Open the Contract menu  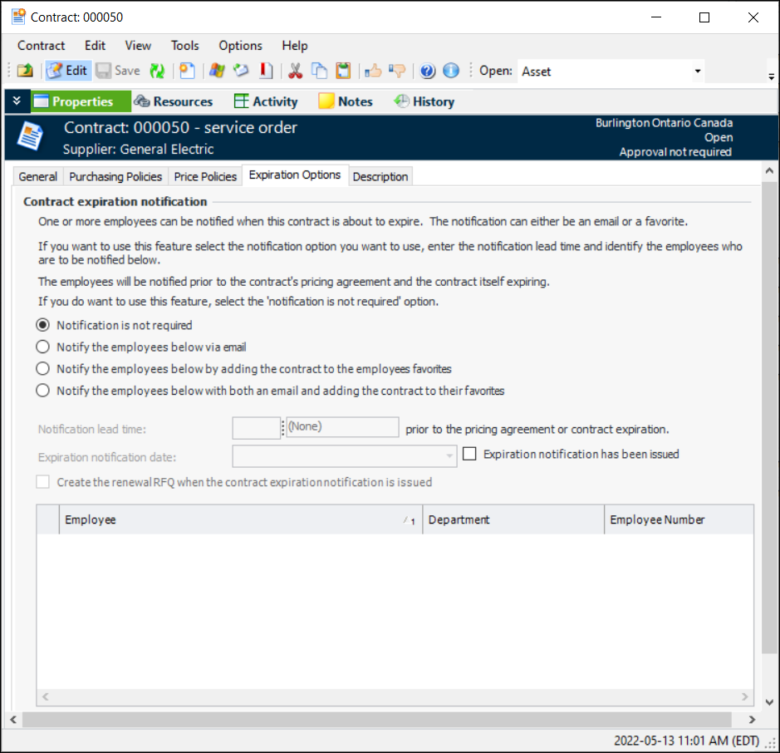click(42, 46)
